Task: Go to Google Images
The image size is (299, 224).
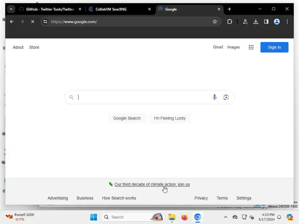Action: (233, 47)
